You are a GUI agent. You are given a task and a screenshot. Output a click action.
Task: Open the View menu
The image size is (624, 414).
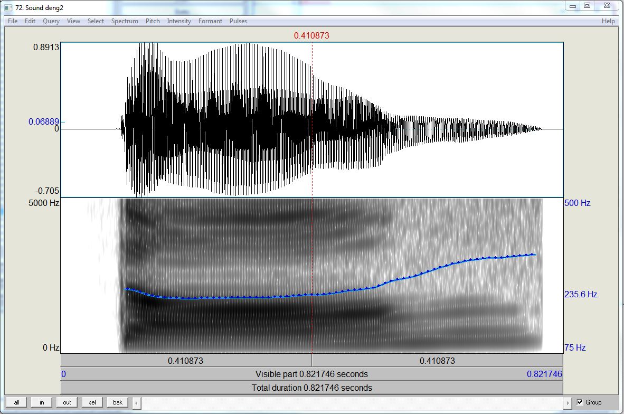tap(73, 21)
